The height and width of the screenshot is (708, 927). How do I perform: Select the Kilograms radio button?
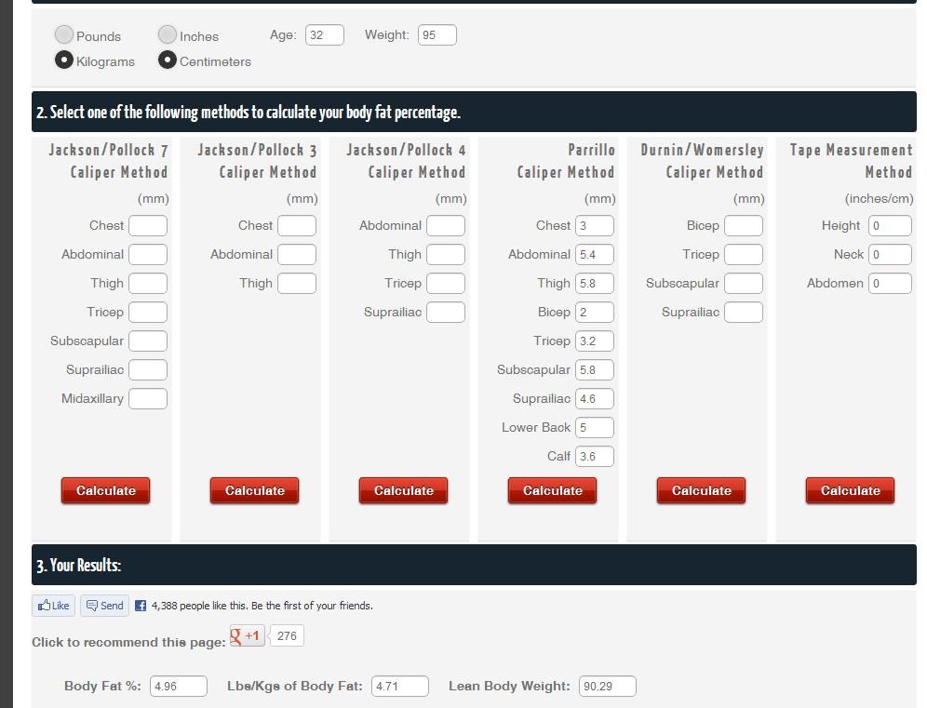click(64, 60)
